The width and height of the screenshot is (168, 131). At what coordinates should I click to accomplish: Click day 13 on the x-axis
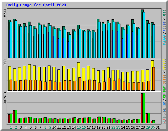[x=69, y=127]
